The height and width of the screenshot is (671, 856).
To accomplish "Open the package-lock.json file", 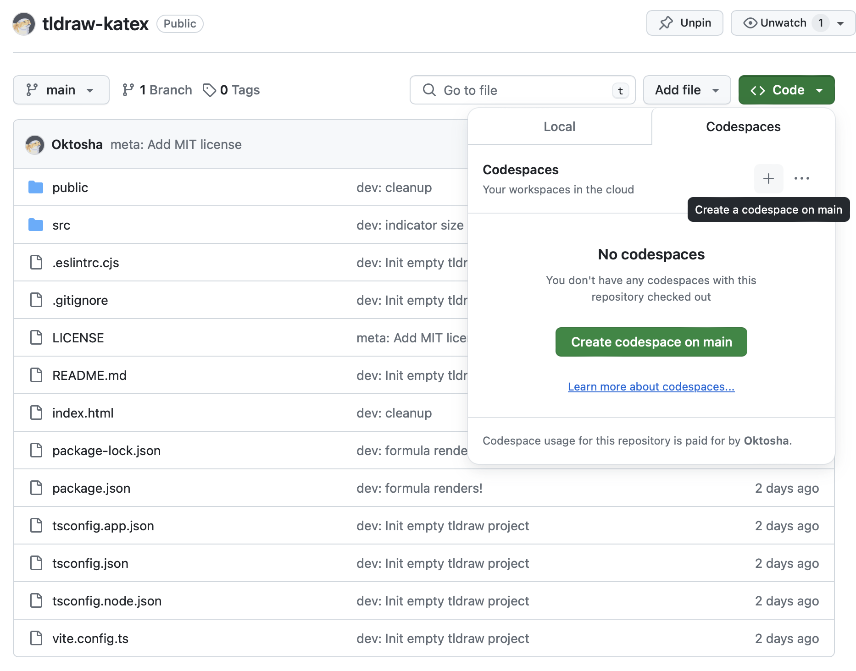I will pos(106,451).
